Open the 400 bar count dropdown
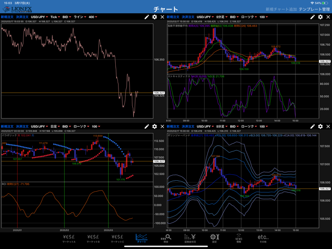The image size is (332, 249). point(94,17)
